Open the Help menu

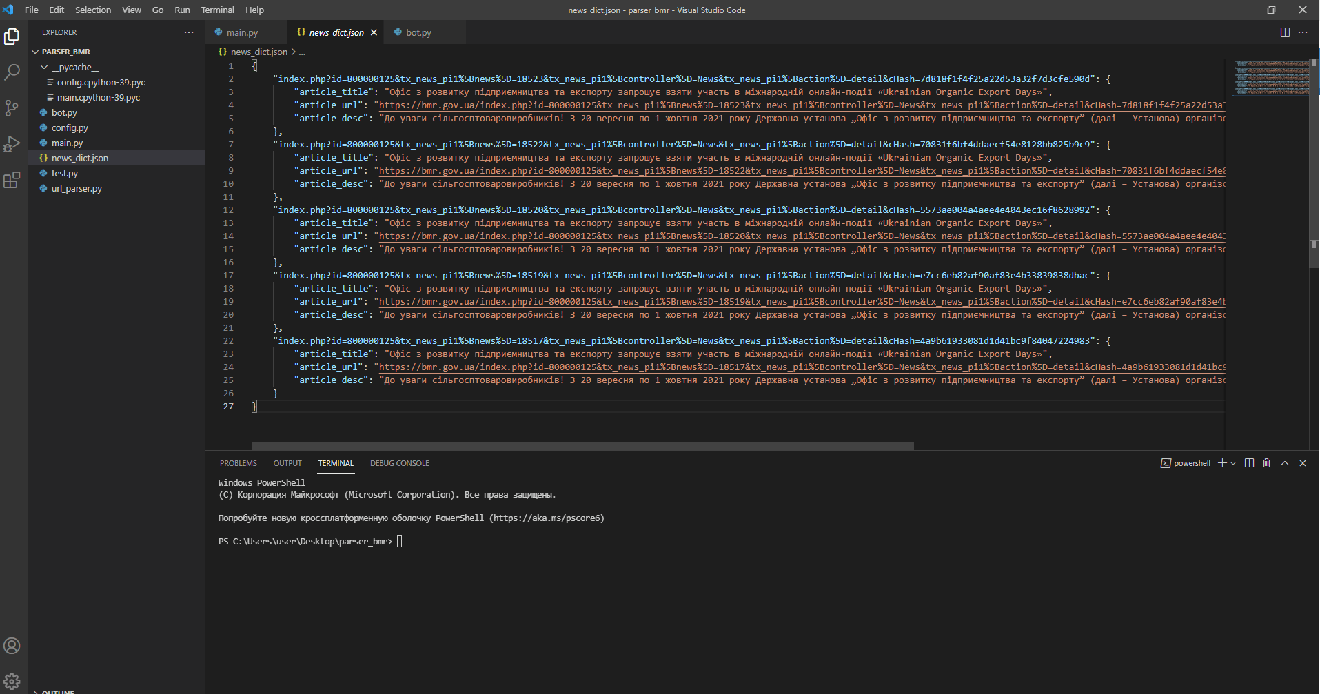(255, 10)
